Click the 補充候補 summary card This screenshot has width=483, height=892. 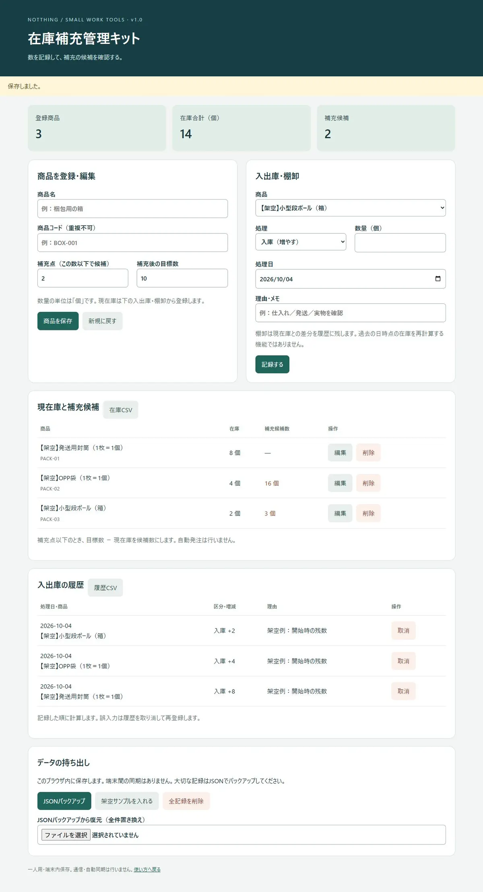(x=386, y=128)
